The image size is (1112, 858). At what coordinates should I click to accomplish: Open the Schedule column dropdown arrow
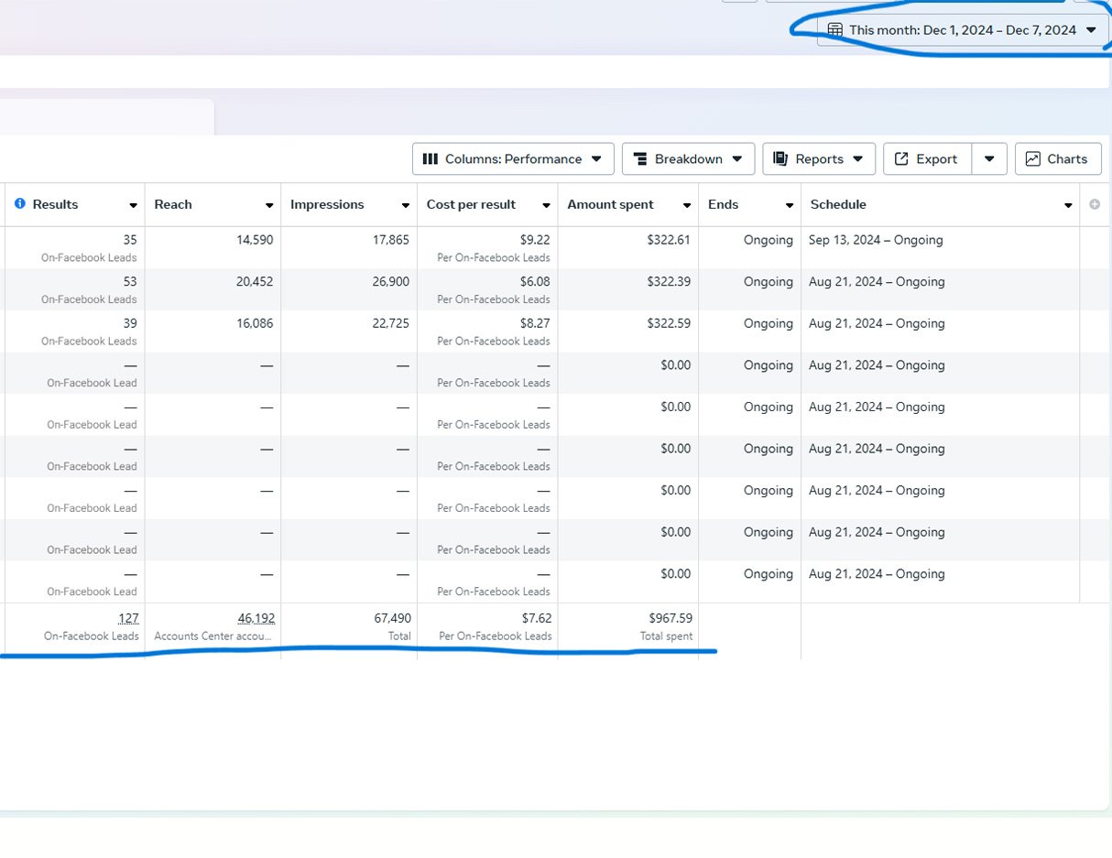1068,205
